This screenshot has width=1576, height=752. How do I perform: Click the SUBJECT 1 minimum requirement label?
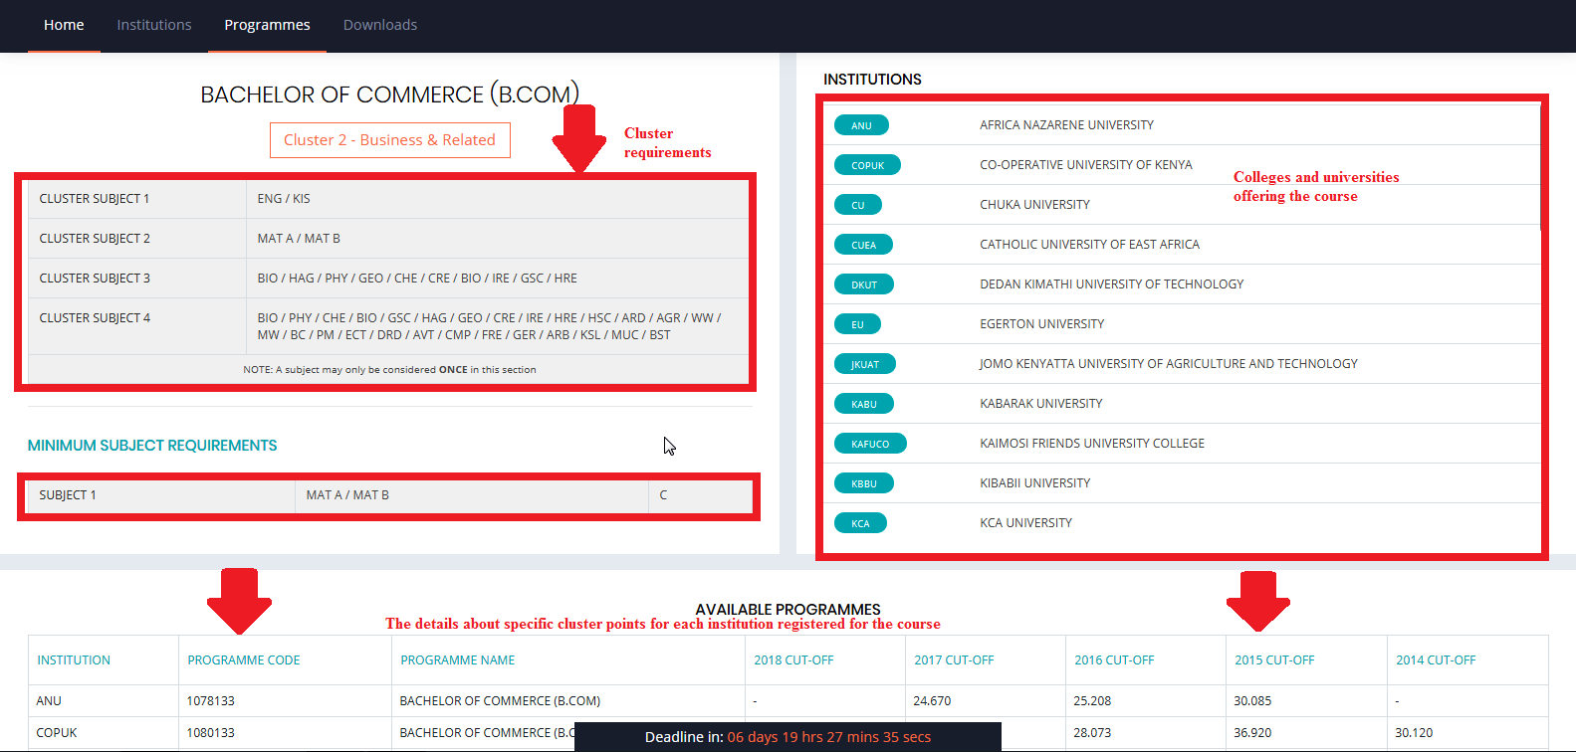pyautogui.click(x=68, y=495)
